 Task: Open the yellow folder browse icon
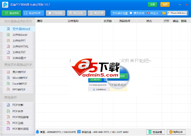(164, 13)
